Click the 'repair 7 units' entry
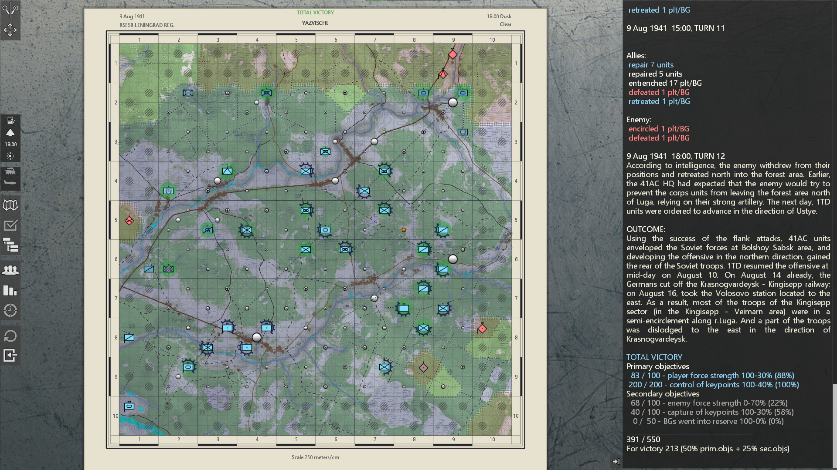837x470 pixels. 650,65
